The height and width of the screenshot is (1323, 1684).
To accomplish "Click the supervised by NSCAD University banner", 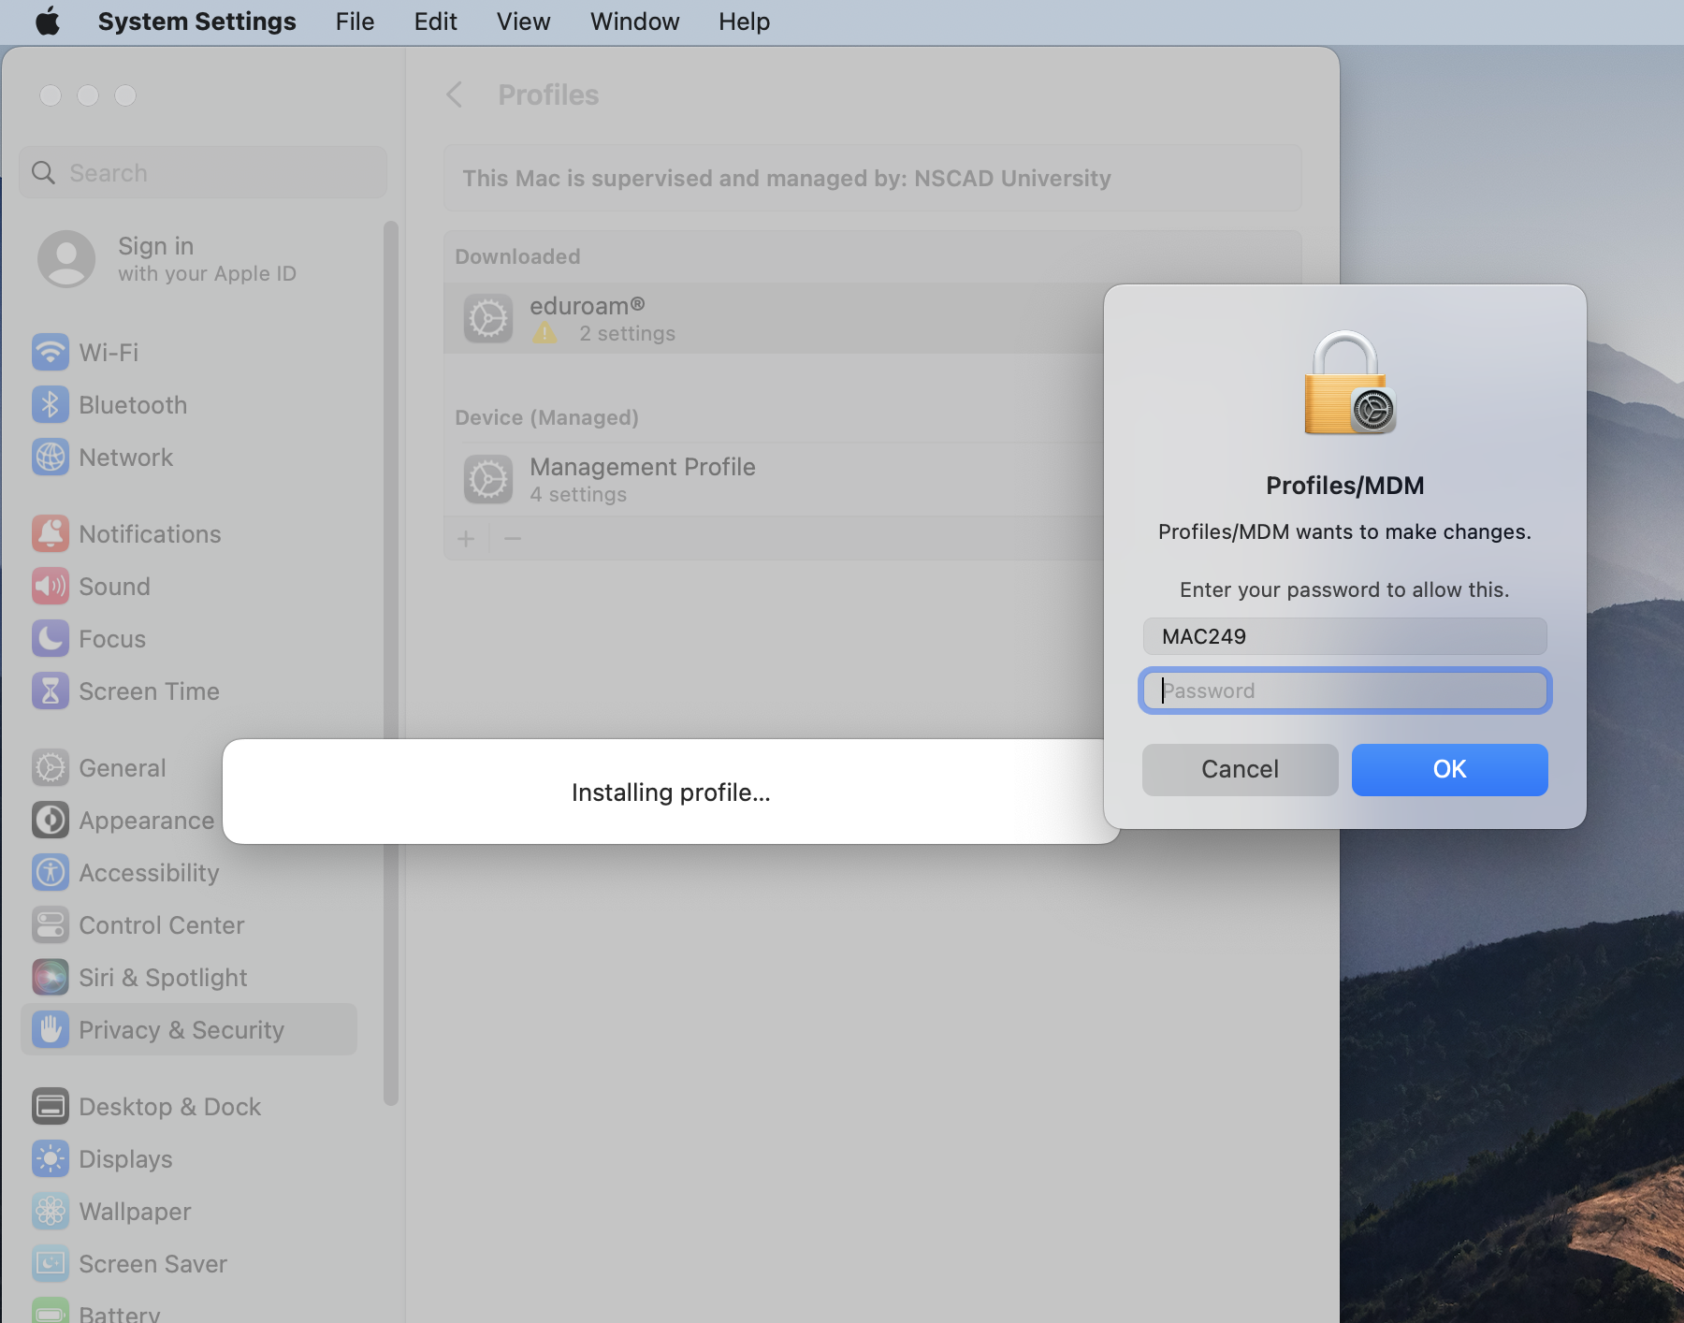I will point(872,178).
